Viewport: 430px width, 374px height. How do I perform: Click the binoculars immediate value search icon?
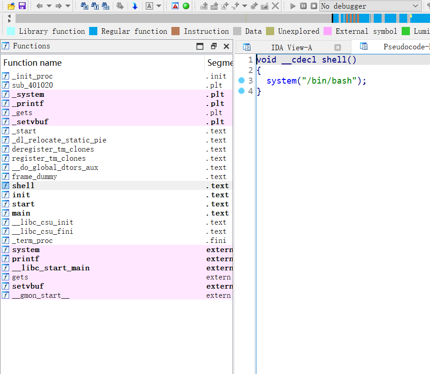(84, 6)
